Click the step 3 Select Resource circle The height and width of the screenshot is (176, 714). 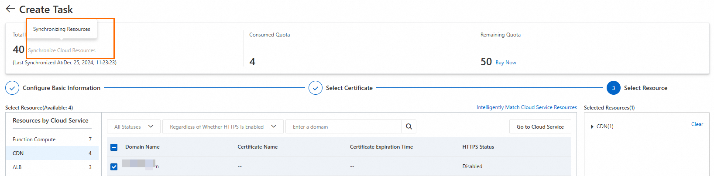tap(613, 88)
